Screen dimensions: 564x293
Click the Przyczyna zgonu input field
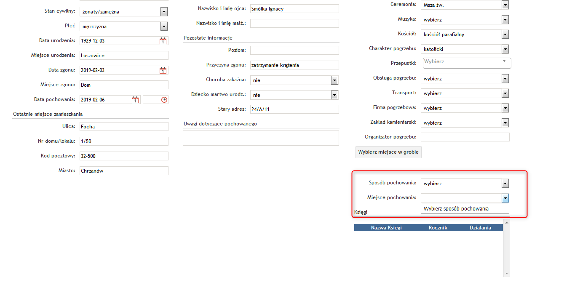(x=294, y=65)
